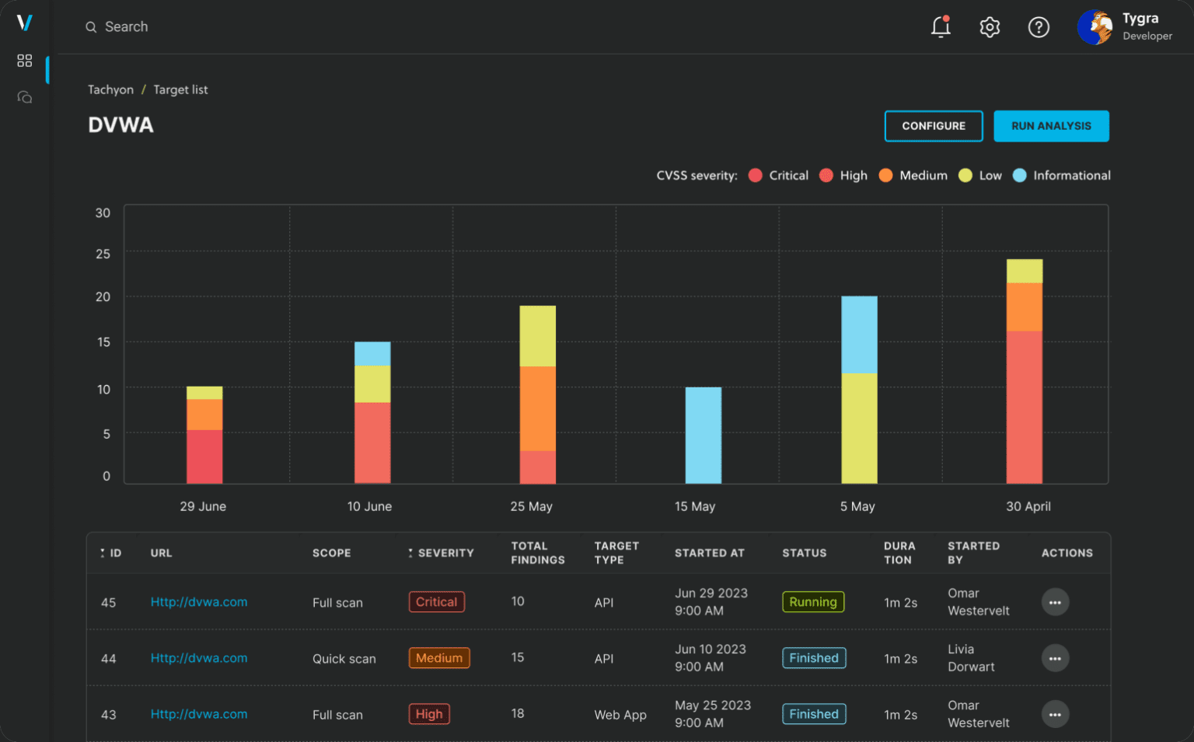The height and width of the screenshot is (742, 1194).
Task: Select Target list in the breadcrumb
Action: pyautogui.click(x=180, y=89)
